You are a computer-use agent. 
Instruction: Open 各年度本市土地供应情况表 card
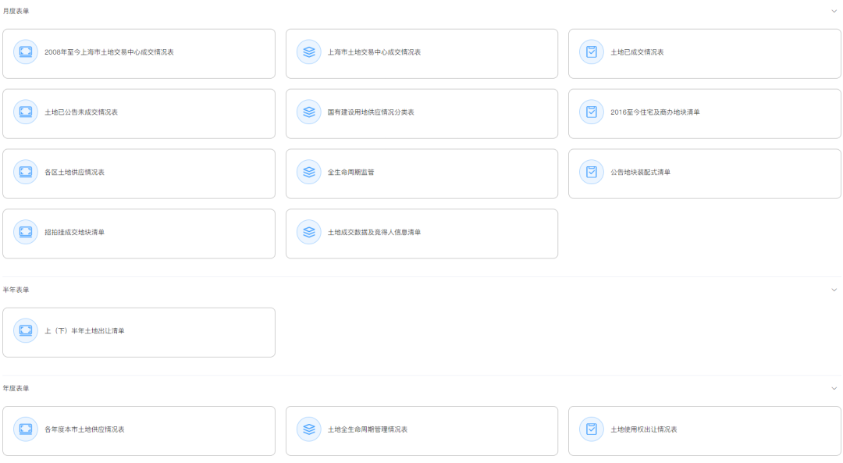[x=139, y=430]
